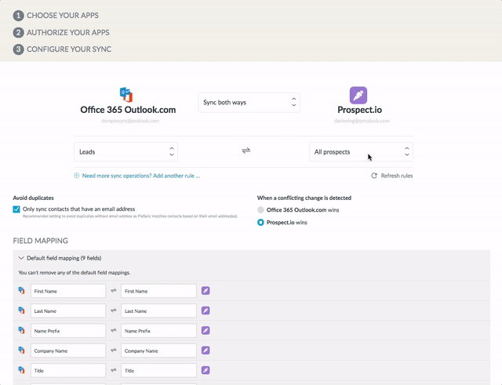Click the Prospect.io icon in First Name row
502x385 pixels.
click(x=206, y=291)
